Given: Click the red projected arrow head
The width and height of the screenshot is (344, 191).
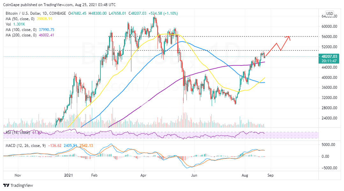Looking at the screenshot, I should pyautogui.click(x=289, y=37).
